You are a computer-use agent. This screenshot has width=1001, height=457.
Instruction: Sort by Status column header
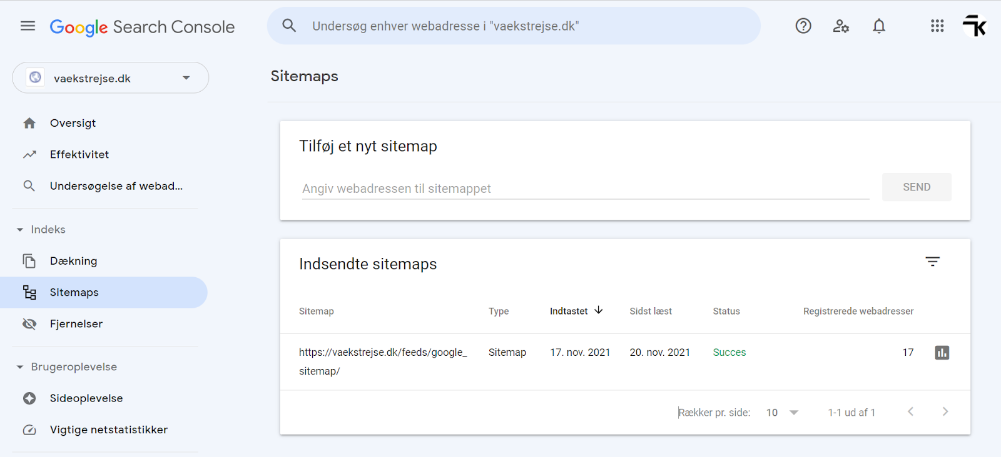coord(726,311)
